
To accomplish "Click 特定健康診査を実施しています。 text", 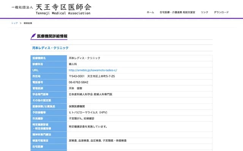I will pos(88,127).
